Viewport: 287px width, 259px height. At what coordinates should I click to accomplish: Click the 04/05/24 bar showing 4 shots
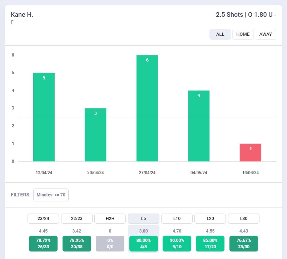click(199, 126)
